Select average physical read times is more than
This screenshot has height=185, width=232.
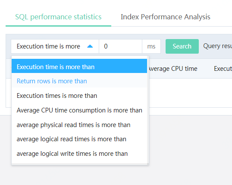click(79, 125)
